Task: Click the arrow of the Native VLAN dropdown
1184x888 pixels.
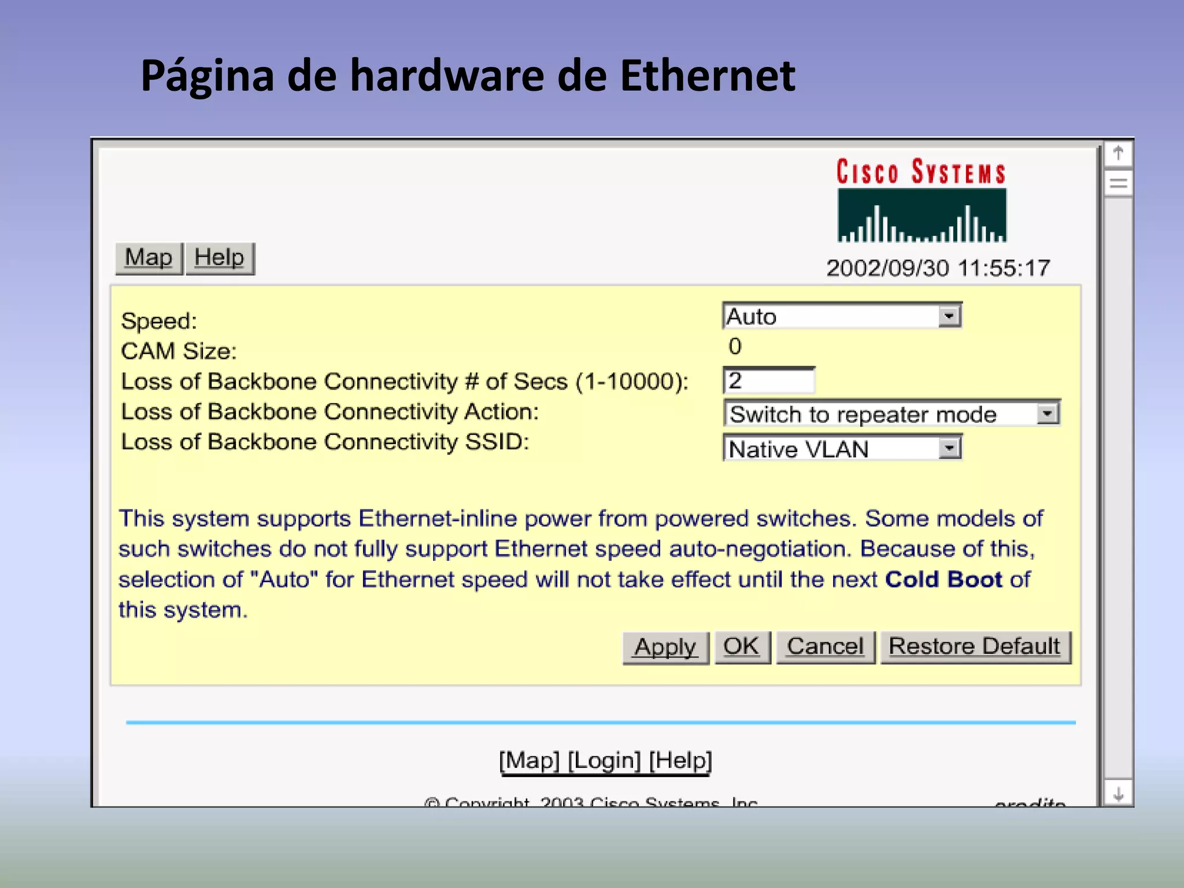Action: [949, 448]
